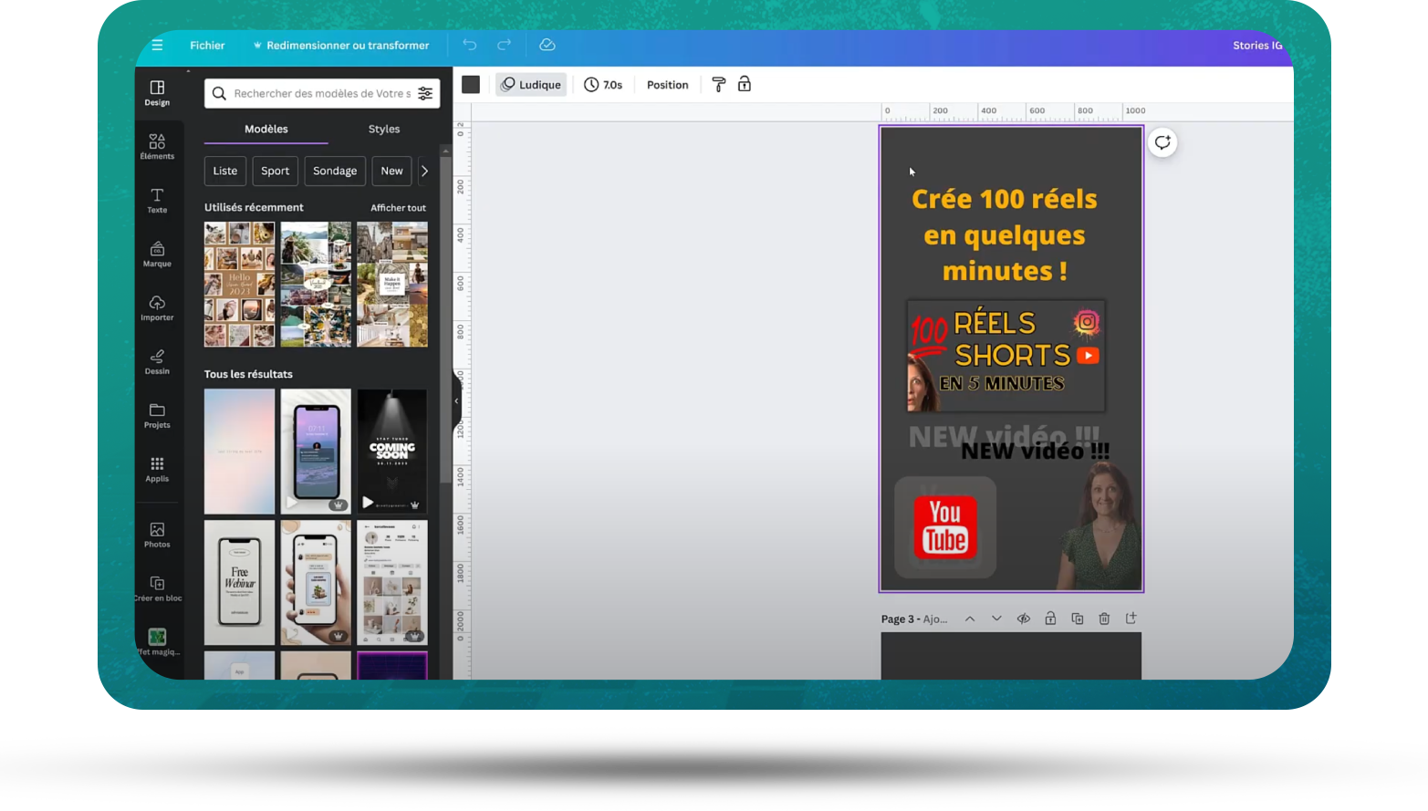Viewport: 1428px width, 811px height.
Task: Select the Sport category chip
Action: click(x=275, y=171)
